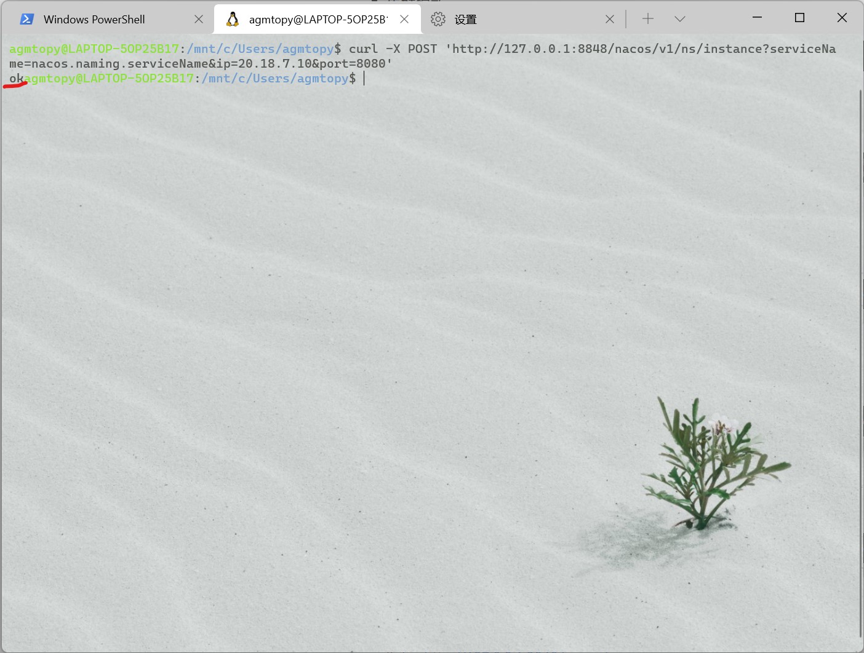Click the Linux penguin tab icon
Image resolution: width=864 pixels, height=653 pixels.
233,19
